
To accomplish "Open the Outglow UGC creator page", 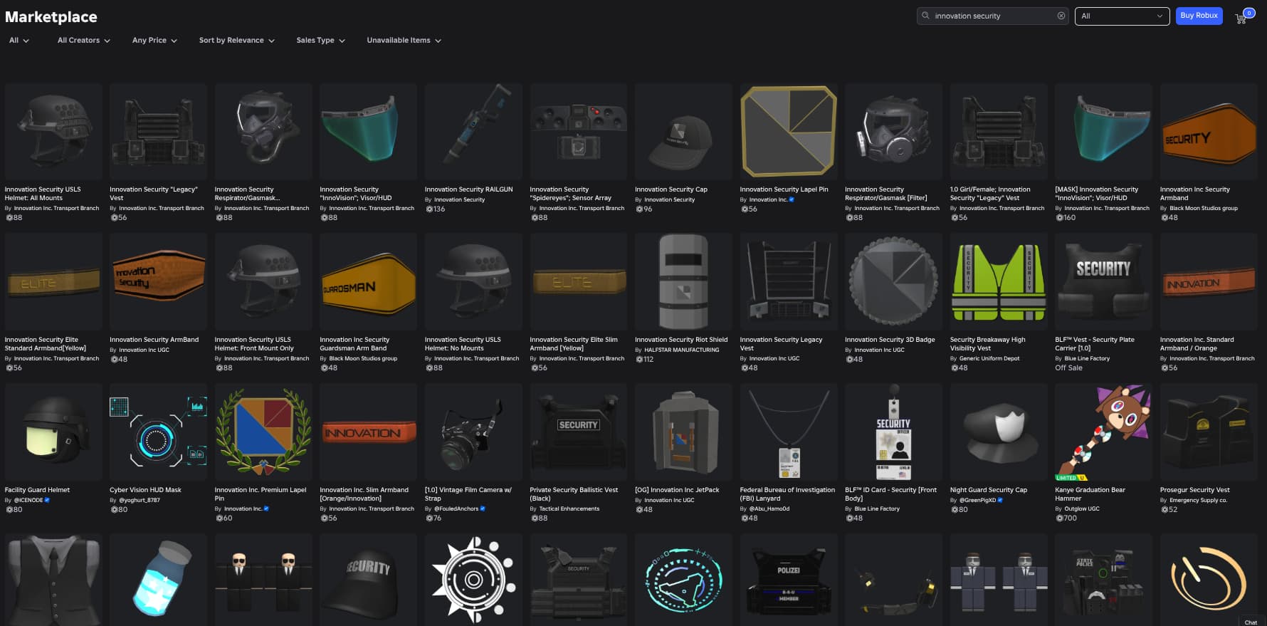I will click(x=1082, y=508).
